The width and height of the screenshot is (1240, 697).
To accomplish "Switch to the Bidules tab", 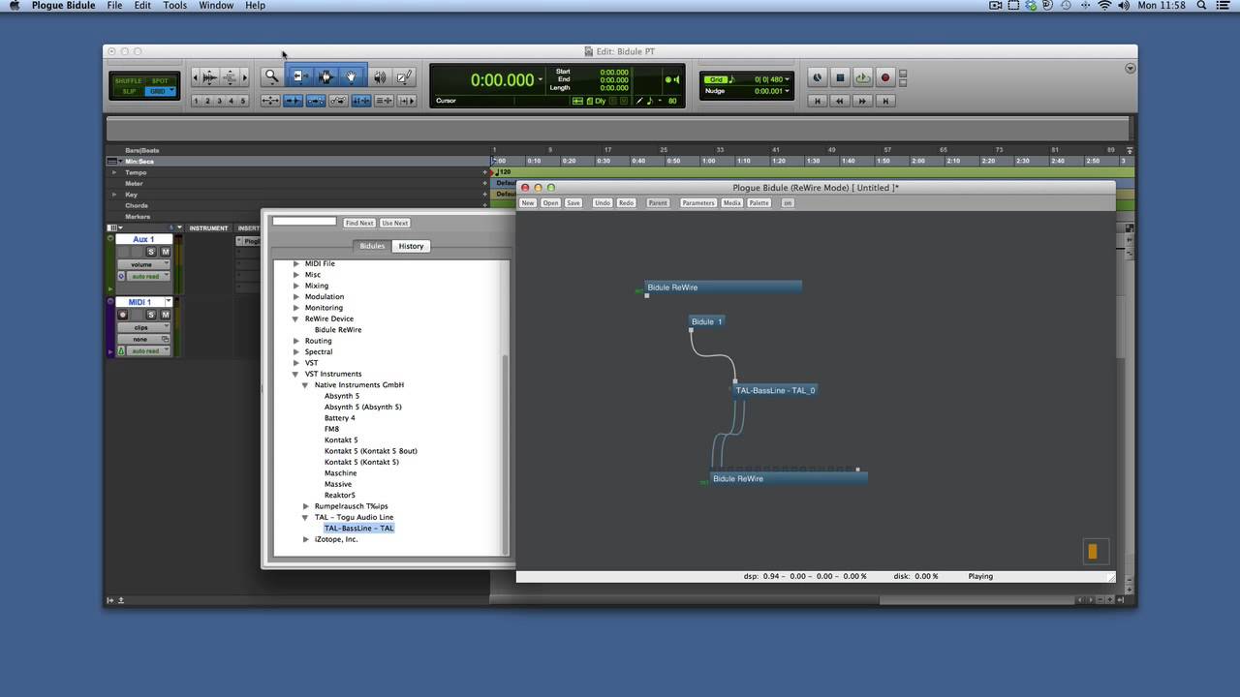I will coord(372,246).
